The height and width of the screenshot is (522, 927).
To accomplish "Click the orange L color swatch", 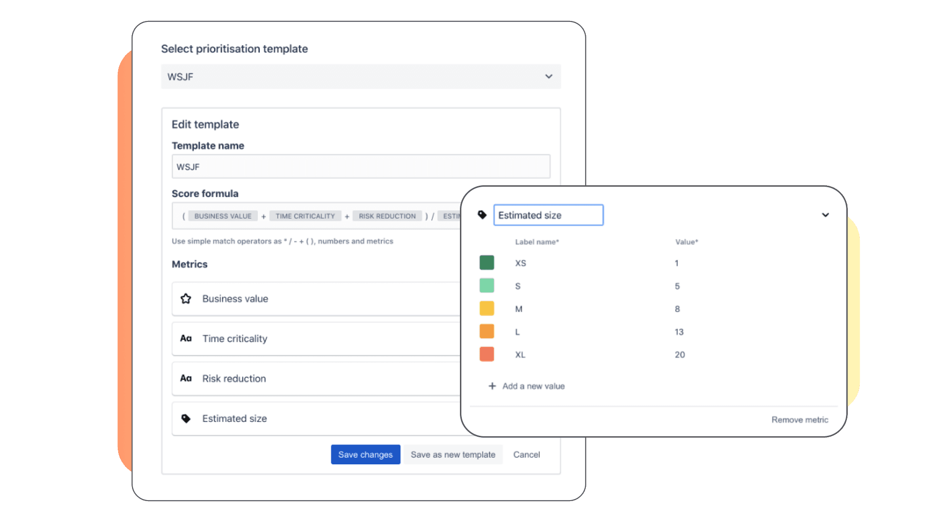I will [487, 331].
